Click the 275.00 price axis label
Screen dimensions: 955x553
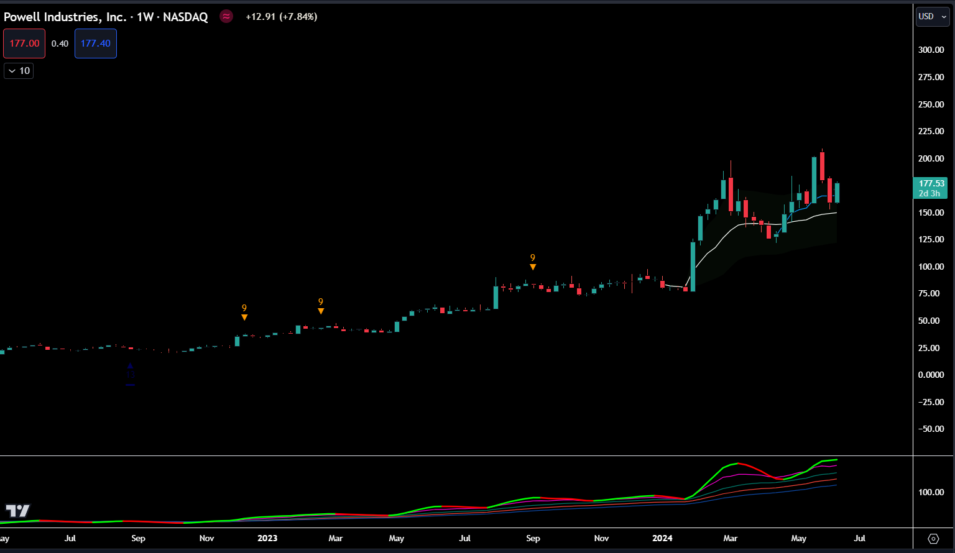[x=931, y=77]
